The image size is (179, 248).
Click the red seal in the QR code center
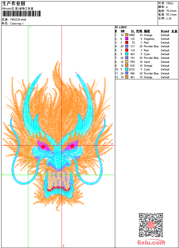pyautogui.click(x=151, y=225)
